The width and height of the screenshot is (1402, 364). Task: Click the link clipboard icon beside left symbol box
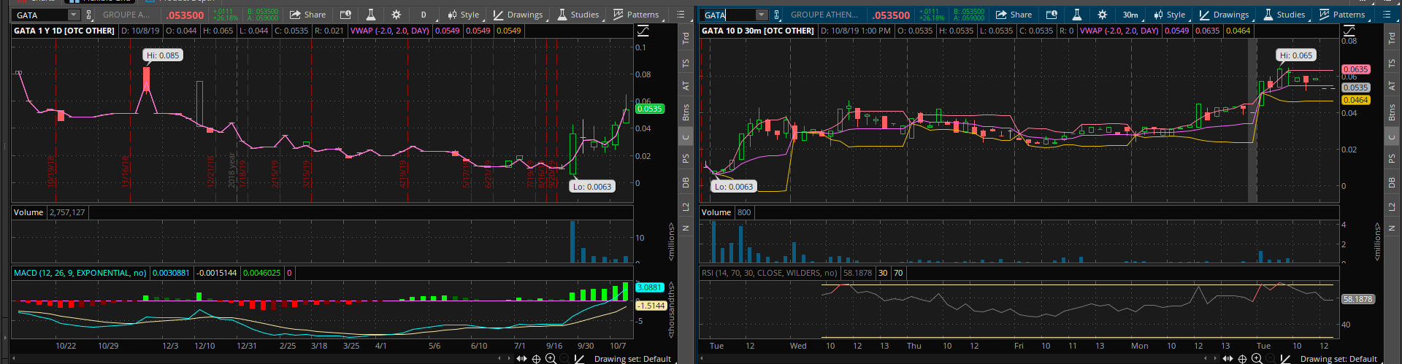click(x=89, y=15)
